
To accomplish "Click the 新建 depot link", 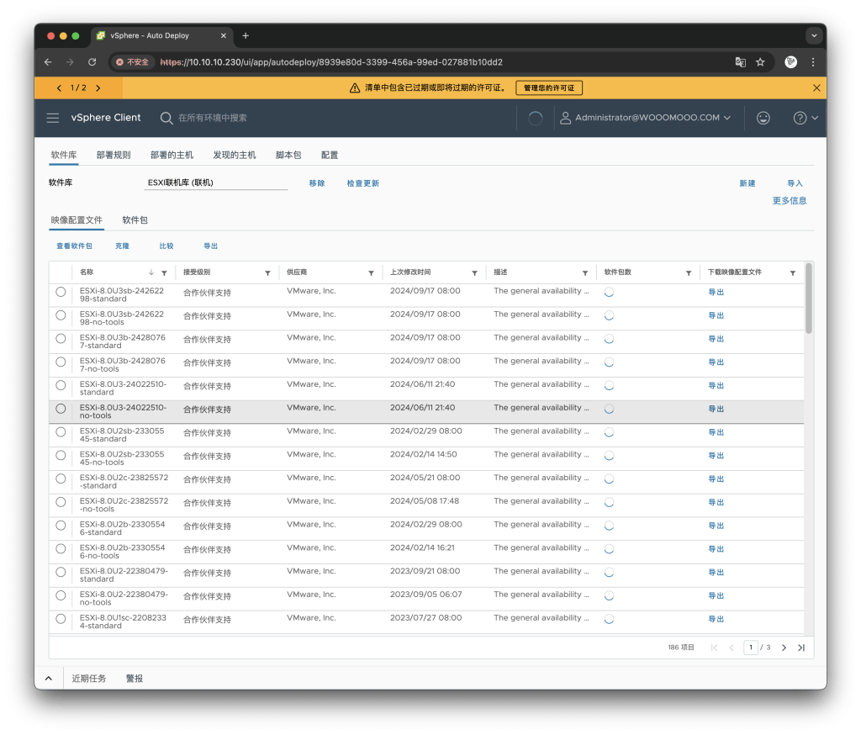I will pos(747,183).
